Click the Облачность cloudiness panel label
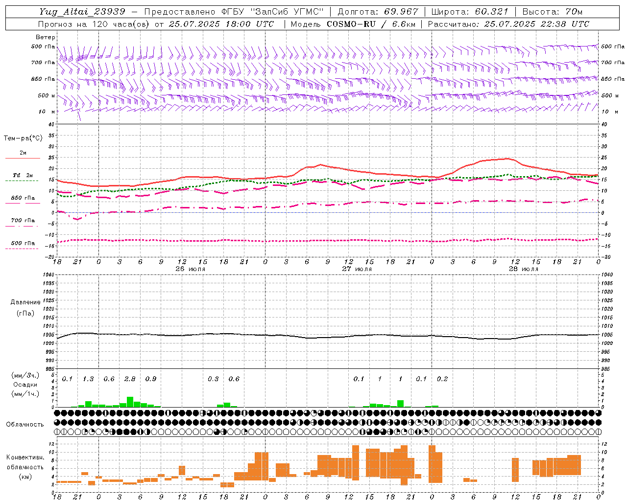627x501 pixels. tap(25, 425)
